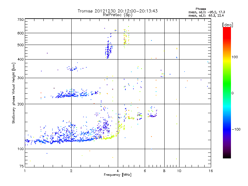The height and width of the screenshot is (186, 248).
Task: Click the y-axis tick label '500'
Action: click(20, 45)
